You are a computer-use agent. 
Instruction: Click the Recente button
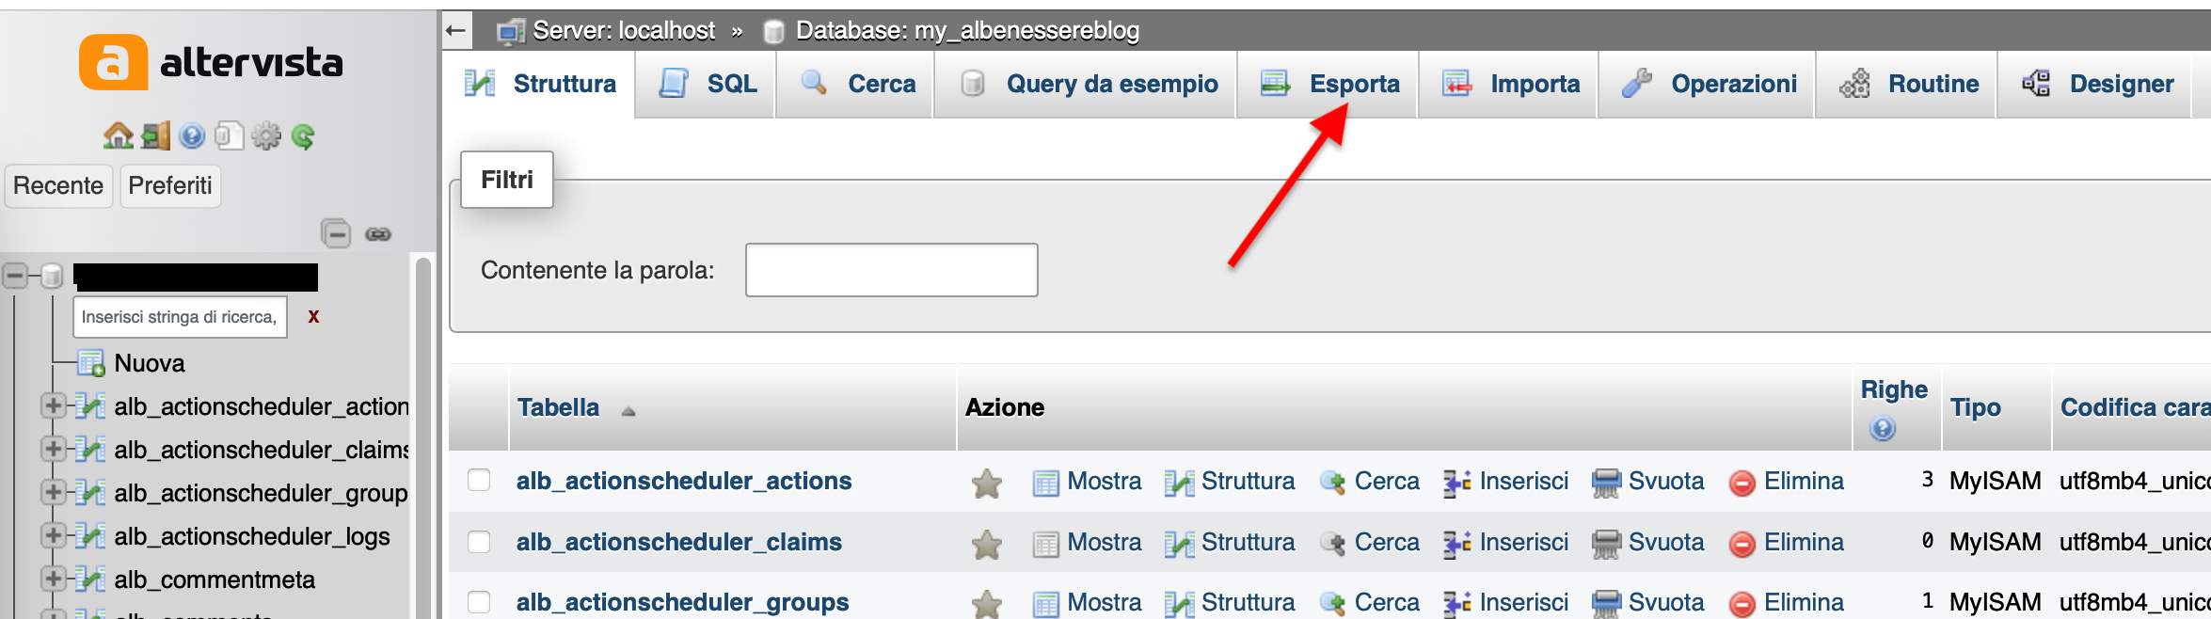click(x=58, y=185)
